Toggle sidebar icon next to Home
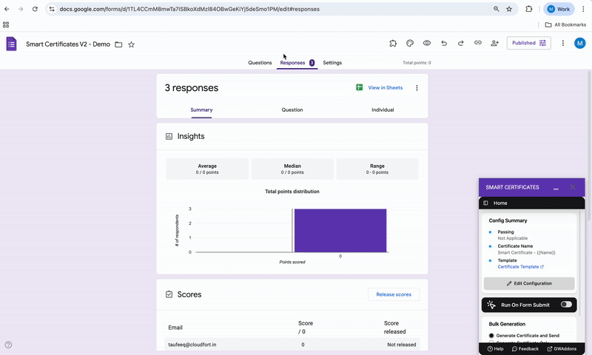 pos(485,203)
